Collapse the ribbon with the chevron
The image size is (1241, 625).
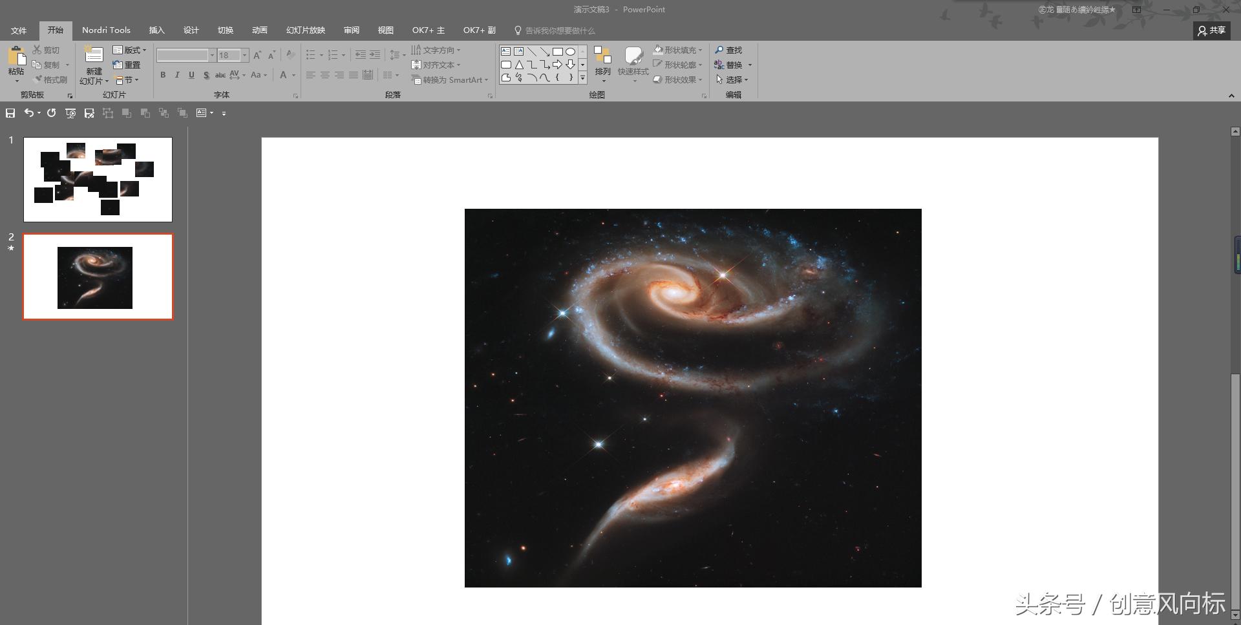point(1231,96)
